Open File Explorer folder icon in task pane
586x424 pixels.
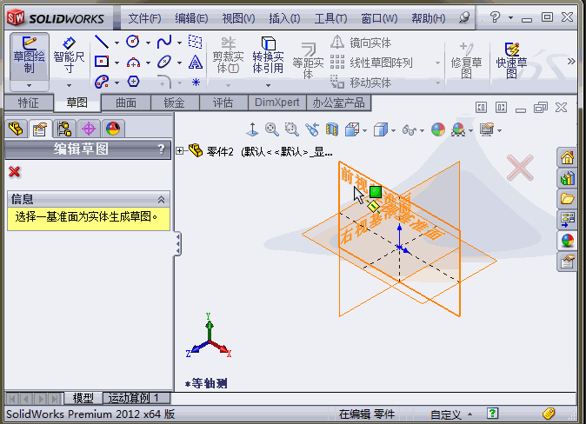[x=567, y=199]
